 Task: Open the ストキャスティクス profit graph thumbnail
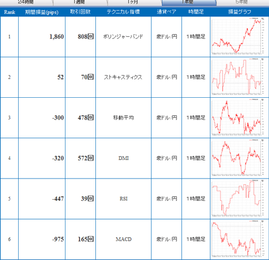click(238, 77)
